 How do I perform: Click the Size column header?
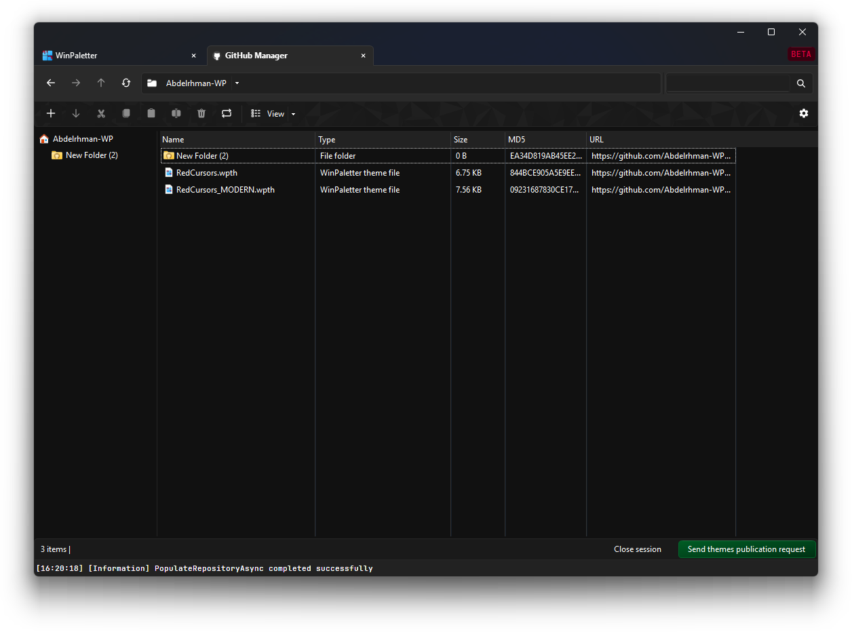point(478,139)
